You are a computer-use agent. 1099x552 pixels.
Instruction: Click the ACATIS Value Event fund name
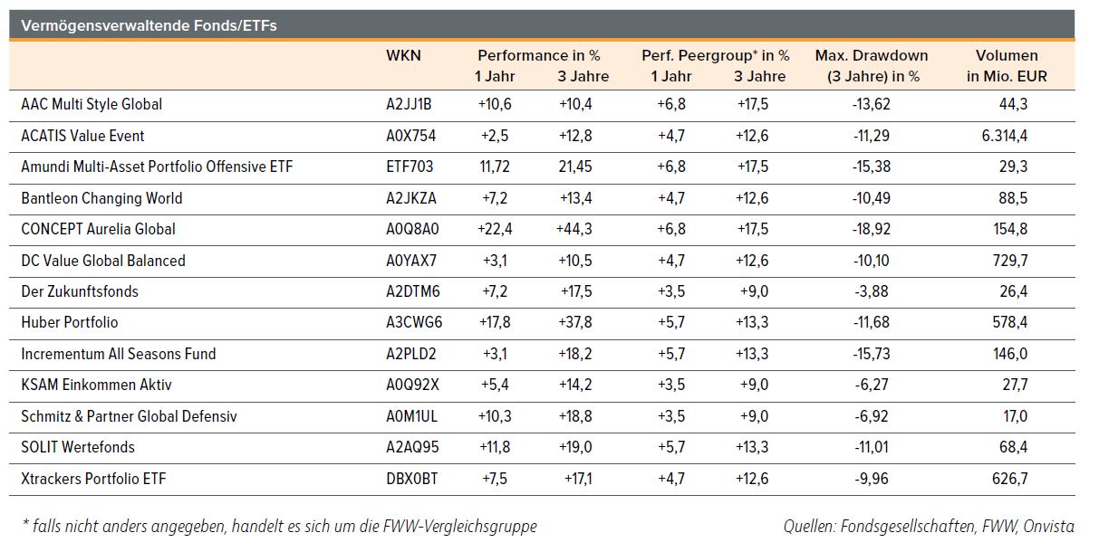(x=82, y=137)
